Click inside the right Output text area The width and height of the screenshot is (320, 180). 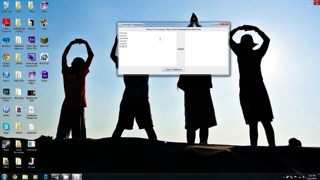(x=206, y=48)
